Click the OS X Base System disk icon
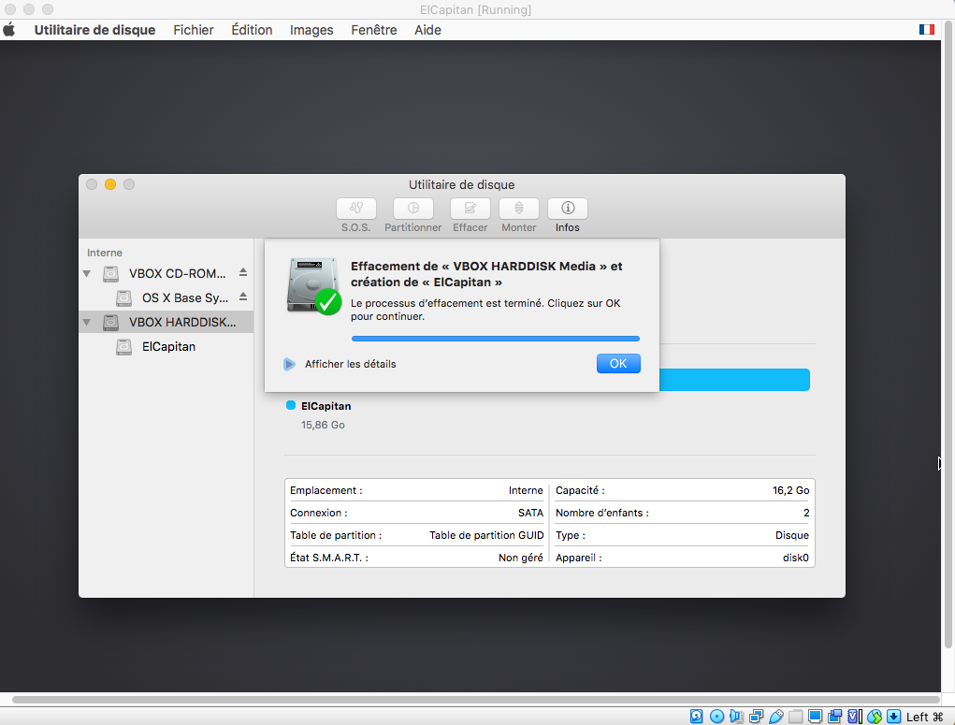Screen dimensions: 955x725 tap(123, 297)
